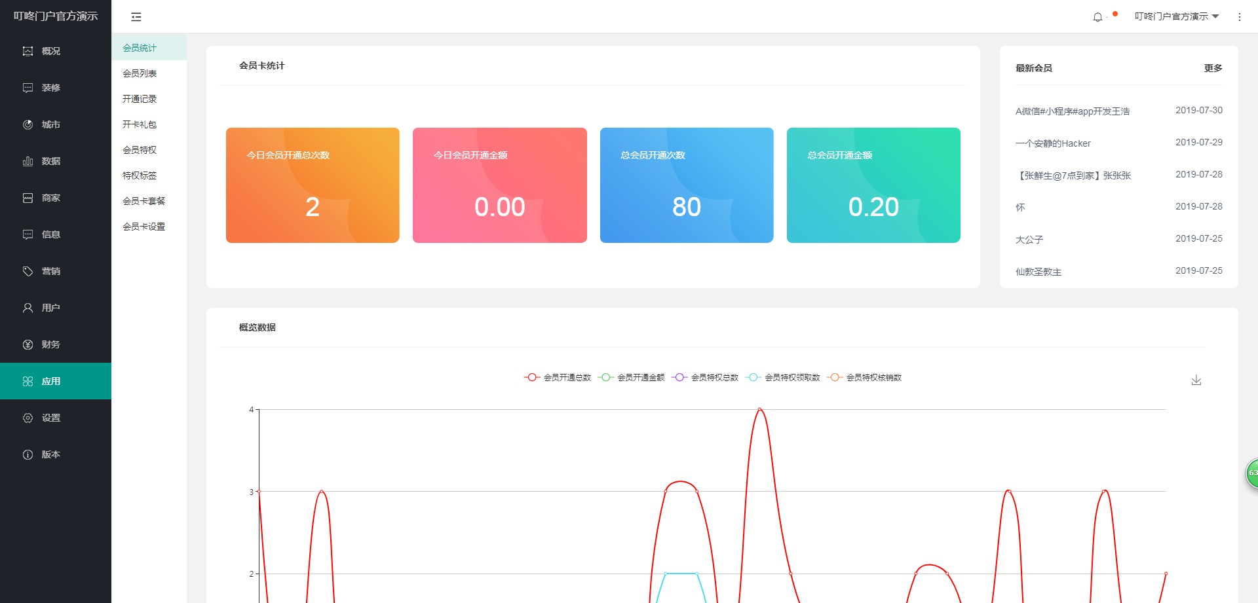The image size is (1258, 603).
Task: Click the value 80 on blue card
Action: 687,207
